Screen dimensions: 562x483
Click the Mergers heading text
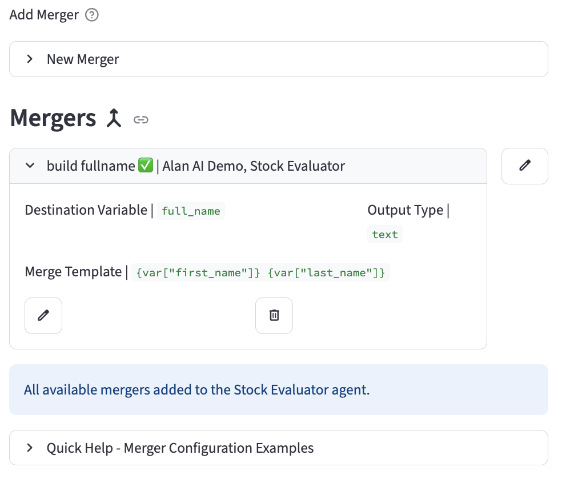[53, 118]
